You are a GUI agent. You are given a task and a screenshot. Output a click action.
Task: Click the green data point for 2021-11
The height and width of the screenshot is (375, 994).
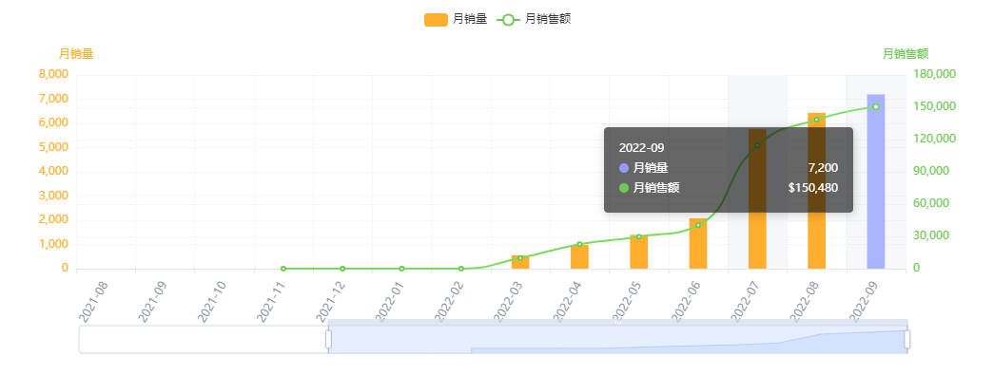tap(283, 269)
